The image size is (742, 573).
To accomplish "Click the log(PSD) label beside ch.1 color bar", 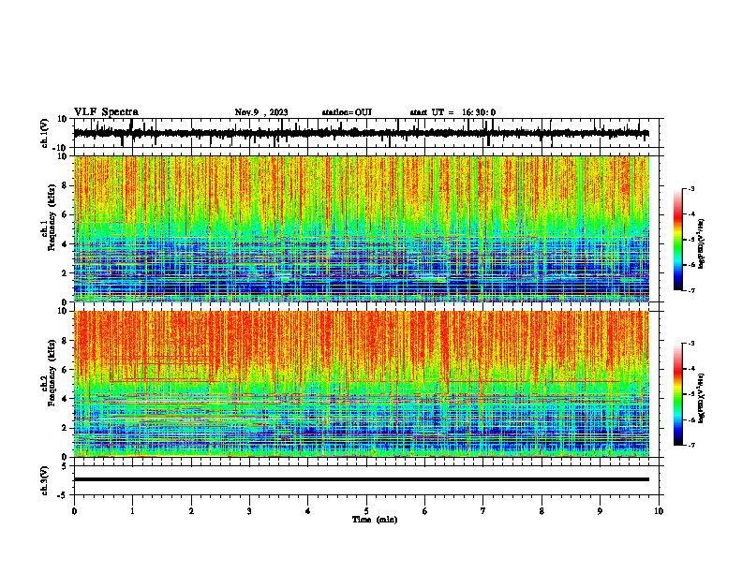I will click(702, 244).
